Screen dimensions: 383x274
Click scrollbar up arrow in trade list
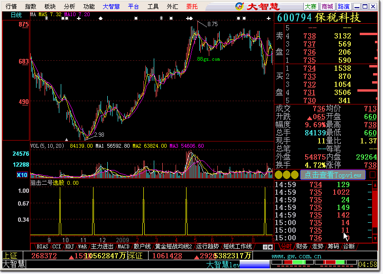pyautogui.click(x=375, y=185)
